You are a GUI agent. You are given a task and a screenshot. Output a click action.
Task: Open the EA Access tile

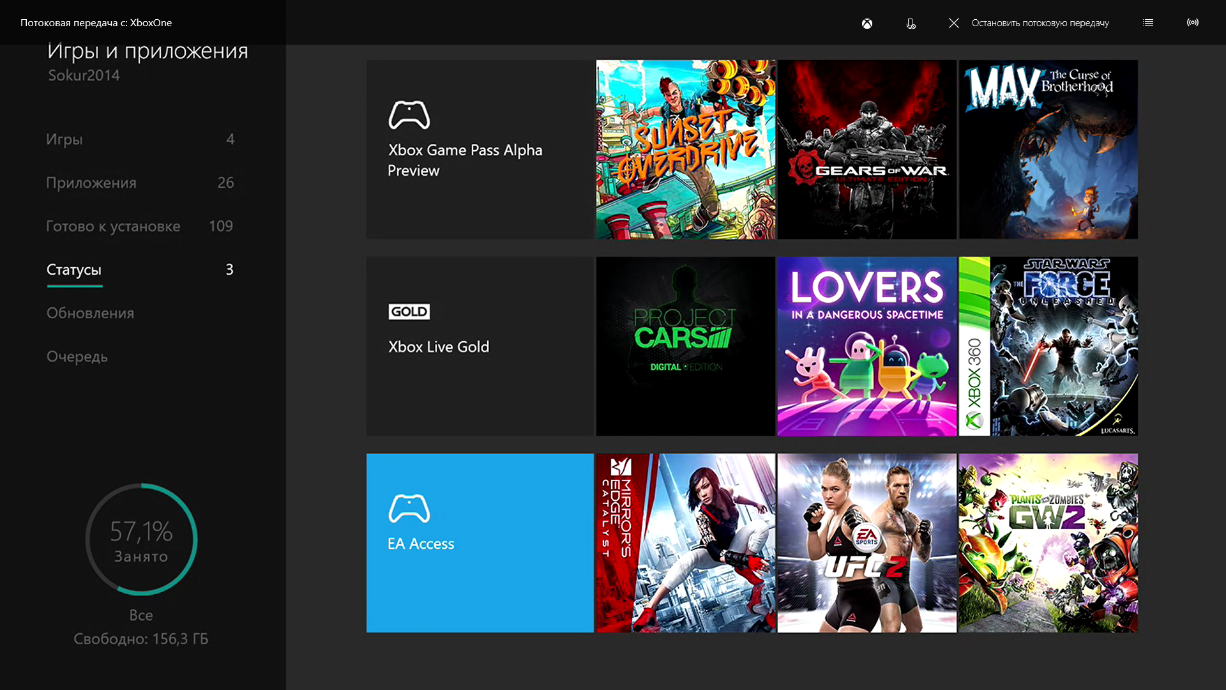click(x=480, y=543)
